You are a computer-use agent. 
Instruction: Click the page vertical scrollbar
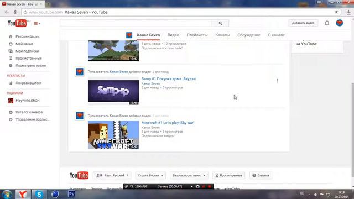[x=352, y=130]
